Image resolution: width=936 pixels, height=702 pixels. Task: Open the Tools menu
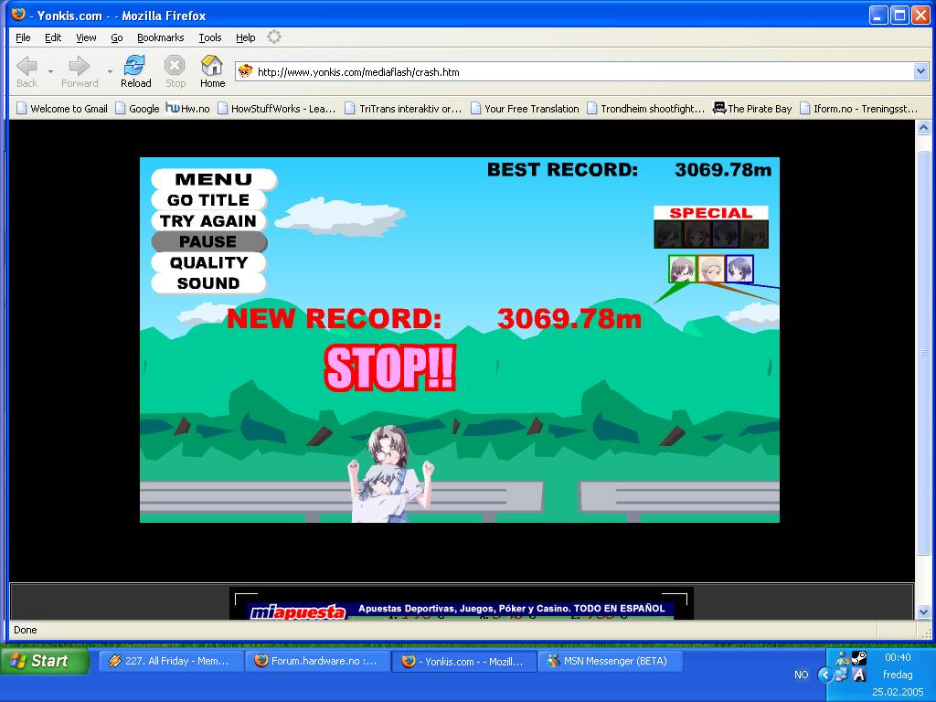tap(210, 37)
